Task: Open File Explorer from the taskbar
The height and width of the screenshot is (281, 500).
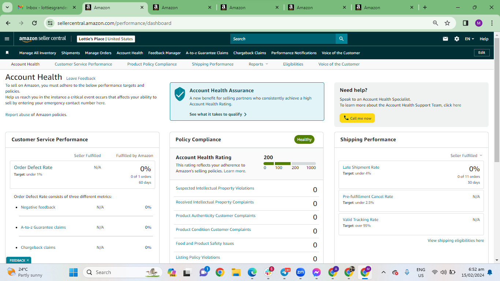Action: (x=236, y=272)
